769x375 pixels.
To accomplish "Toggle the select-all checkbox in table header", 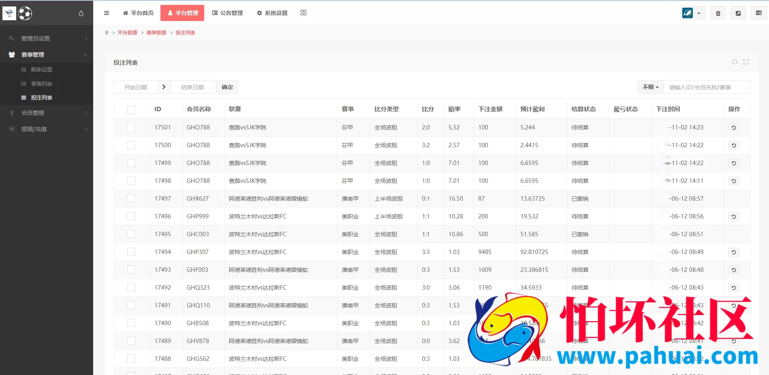I will tap(131, 110).
